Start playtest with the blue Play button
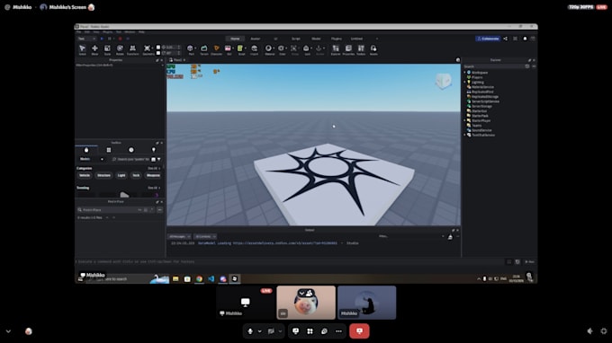 click(x=102, y=39)
